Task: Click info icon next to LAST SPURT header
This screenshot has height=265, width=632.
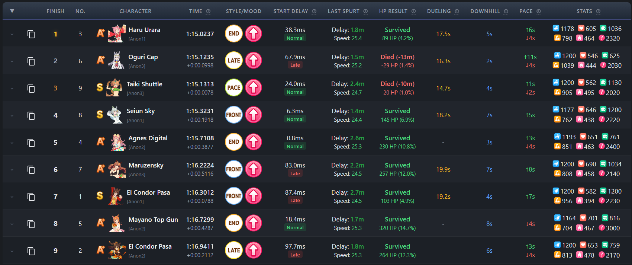Action: tap(365, 12)
